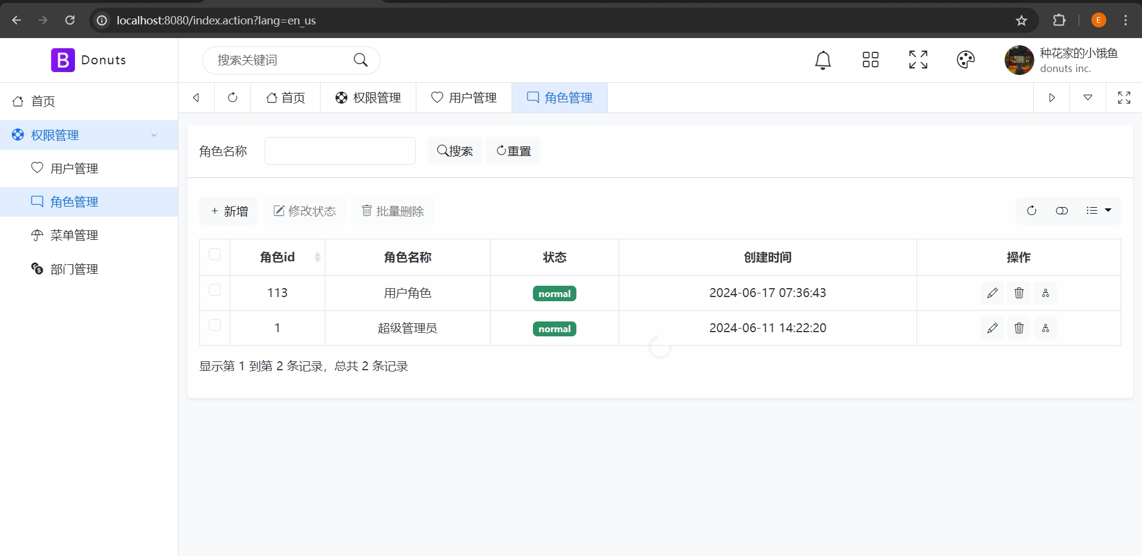Click the fullscreen icon in top header
The width and height of the screenshot is (1142, 556).
(x=918, y=60)
